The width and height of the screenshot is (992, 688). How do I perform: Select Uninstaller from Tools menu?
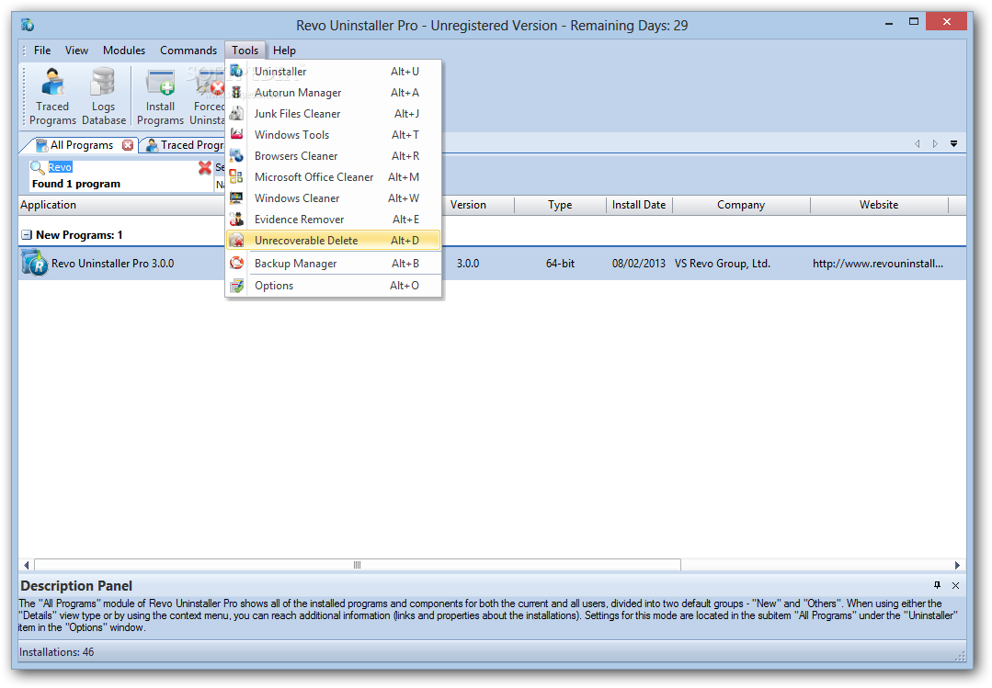[x=334, y=72]
